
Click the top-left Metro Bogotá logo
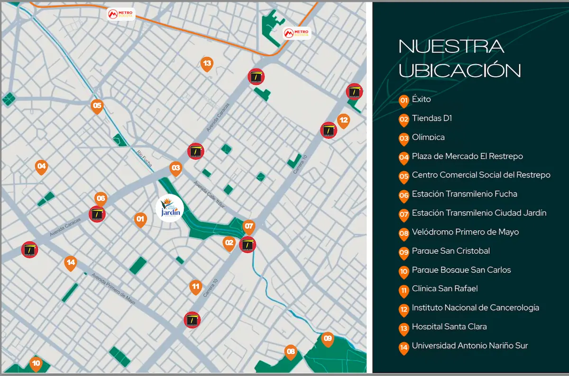click(121, 15)
